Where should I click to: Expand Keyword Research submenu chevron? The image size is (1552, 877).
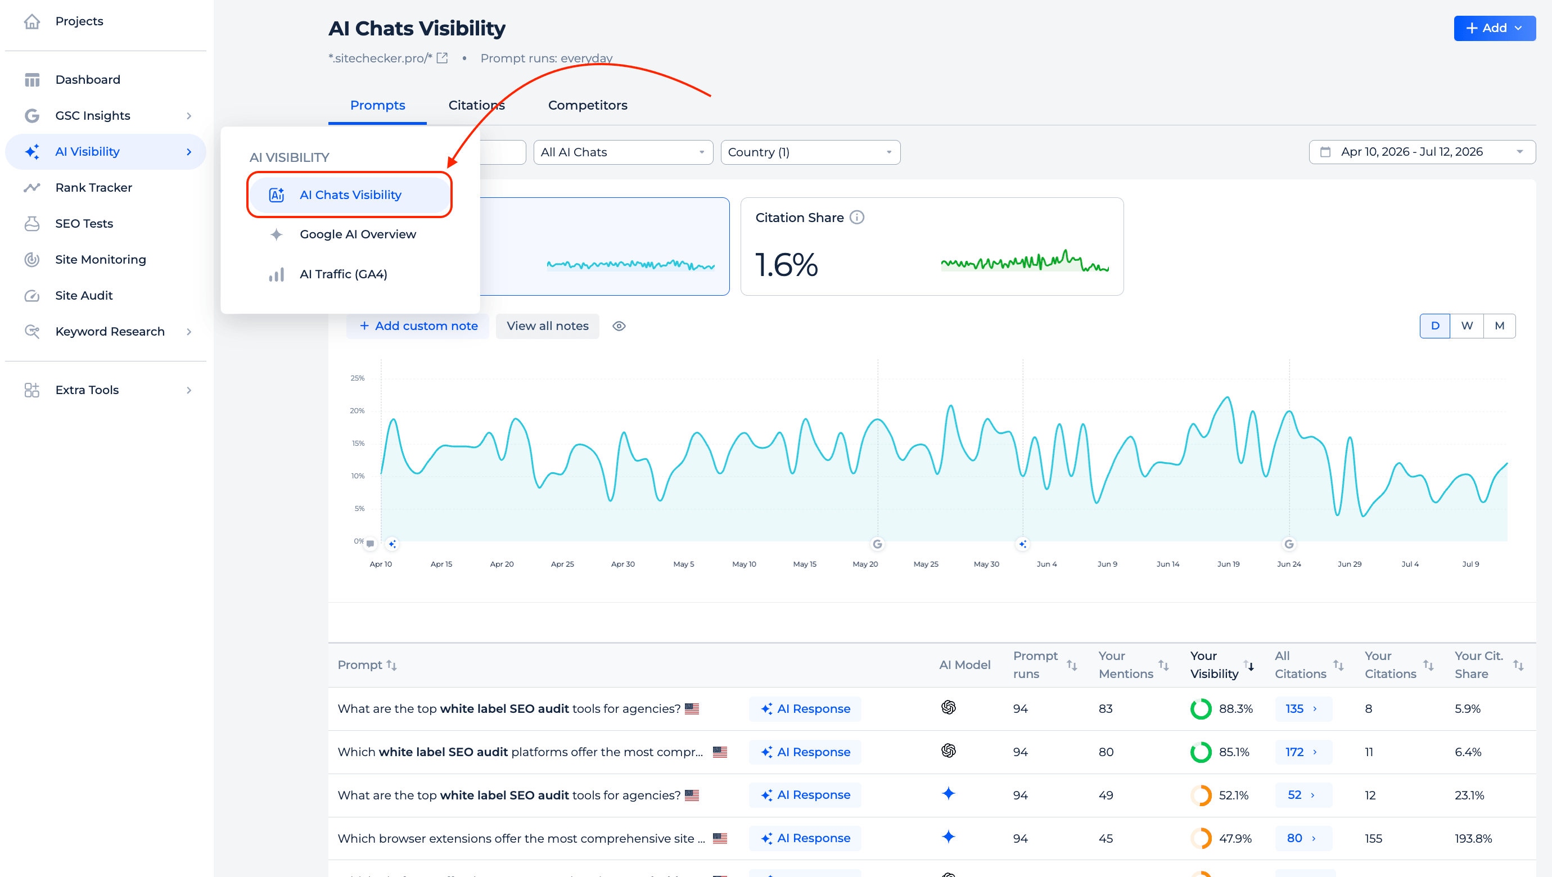189,331
